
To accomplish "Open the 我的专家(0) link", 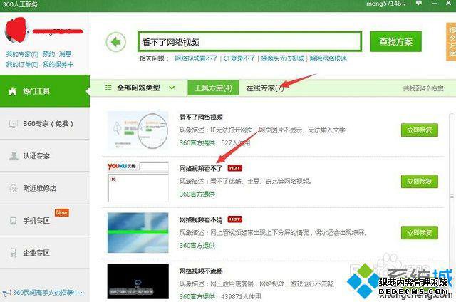I will pyautogui.click(x=22, y=54).
